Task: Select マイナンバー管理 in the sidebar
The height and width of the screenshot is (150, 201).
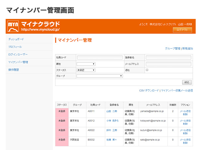Action: click(x=18, y=62)
